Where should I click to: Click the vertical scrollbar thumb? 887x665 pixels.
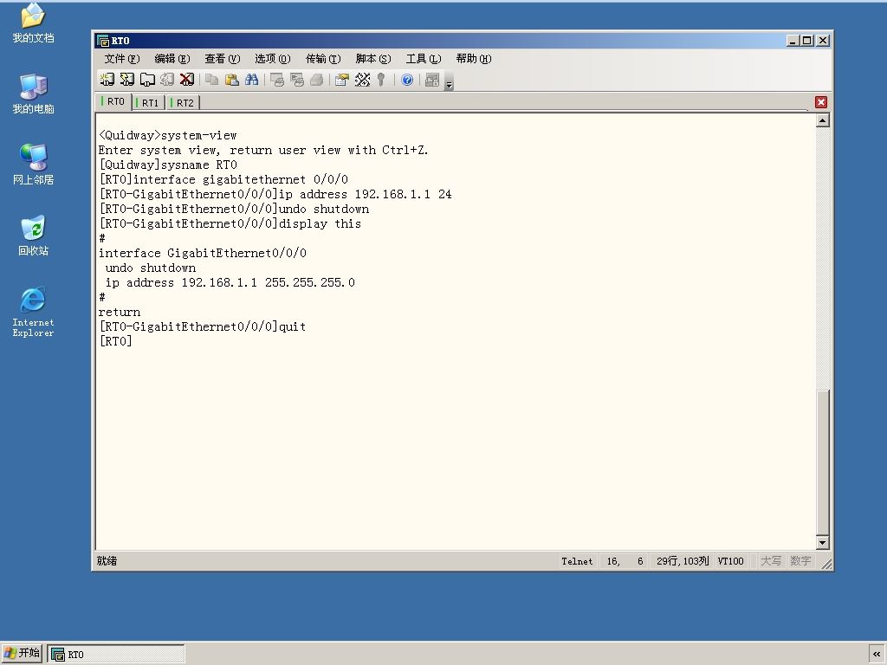823,462
